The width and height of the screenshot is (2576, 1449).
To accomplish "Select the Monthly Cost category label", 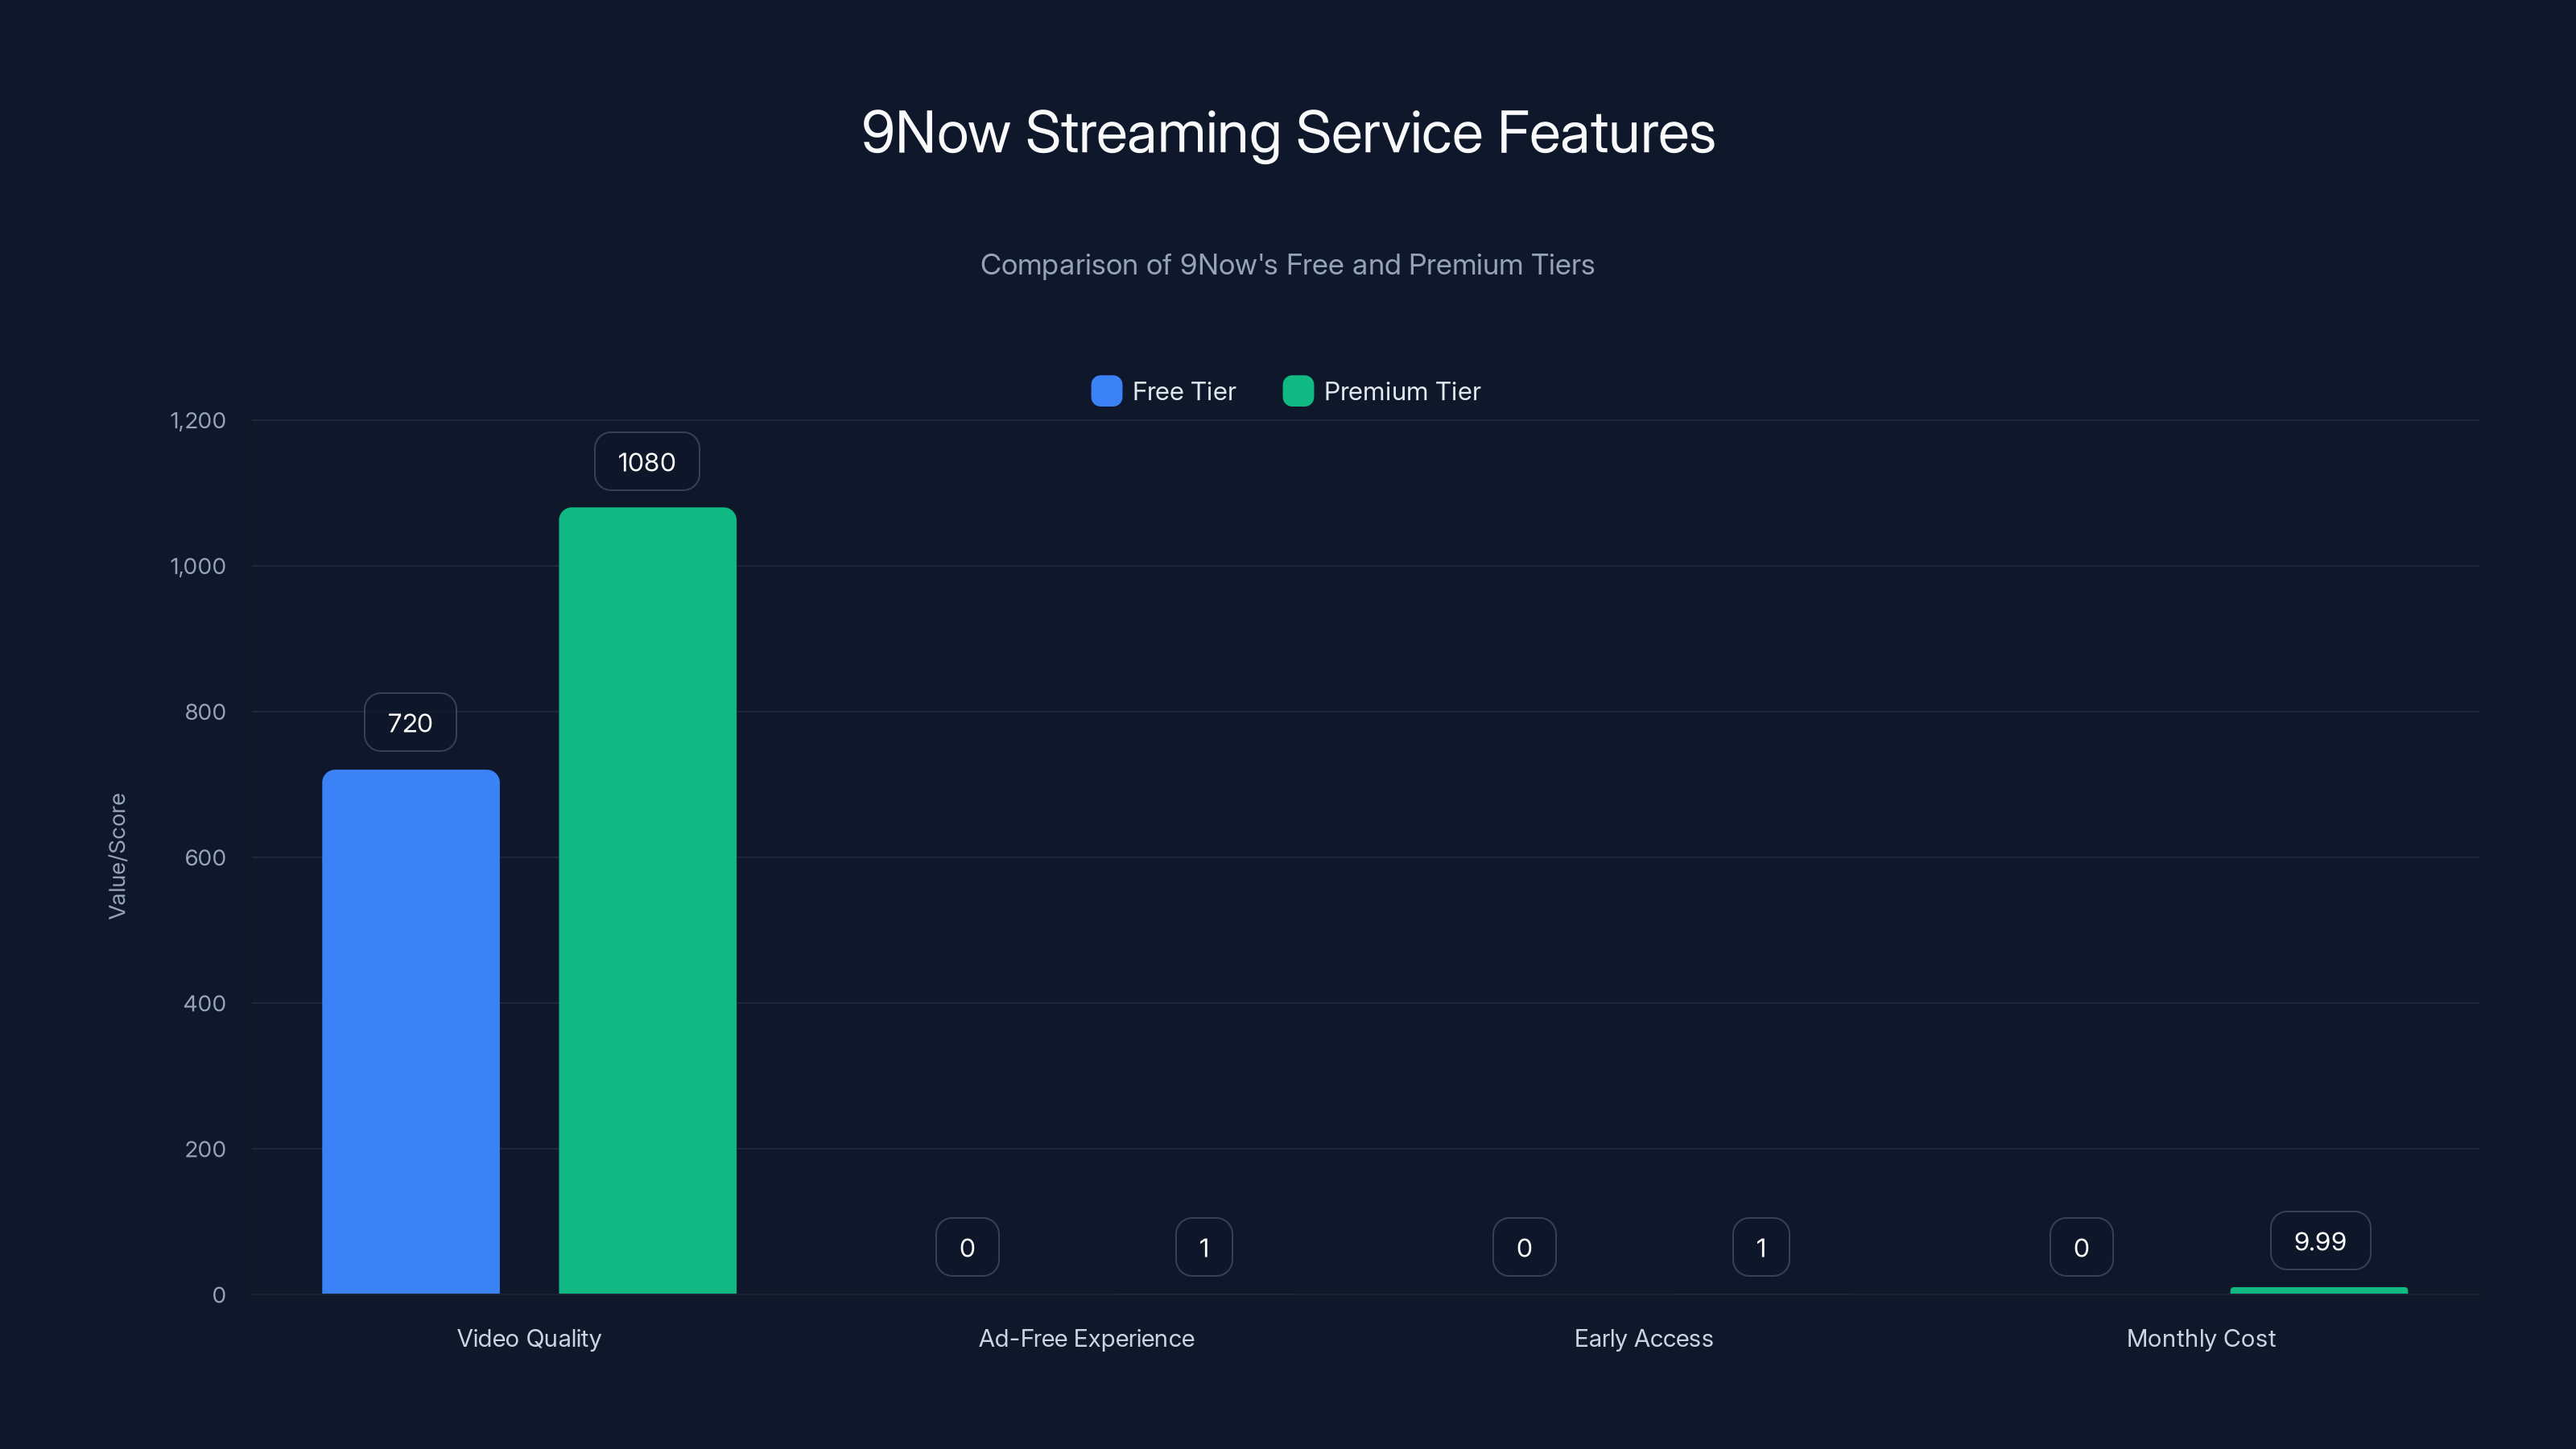I will (x=2201, y=1338).
